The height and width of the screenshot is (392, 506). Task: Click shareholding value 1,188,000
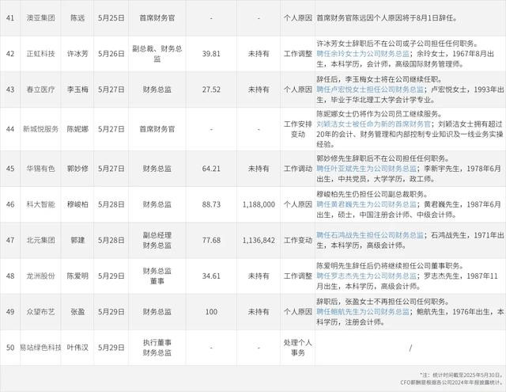[x=259, y=204]
